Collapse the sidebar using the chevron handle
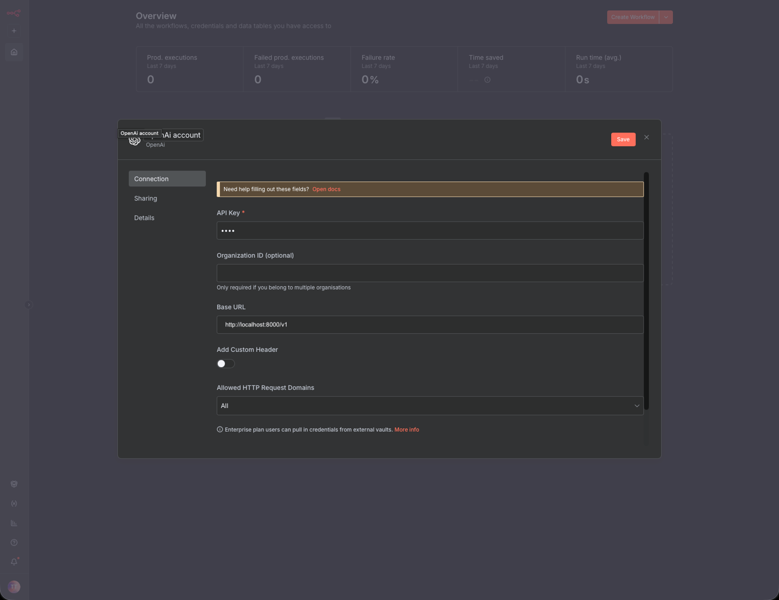The height and width of the screenshot is (600, 779). click(28, 305)
